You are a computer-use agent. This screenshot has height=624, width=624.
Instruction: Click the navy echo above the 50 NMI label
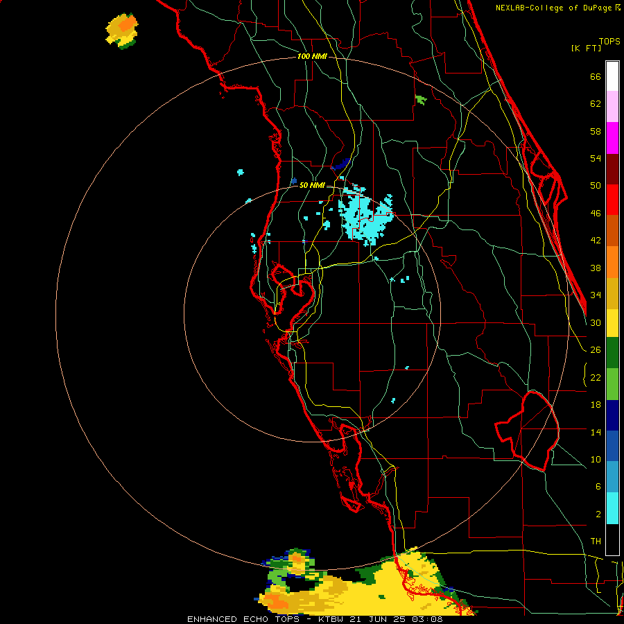pos(341,164)
